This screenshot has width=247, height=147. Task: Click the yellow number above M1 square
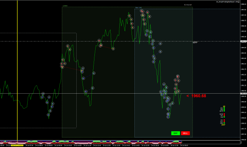(x=224, y=106)
